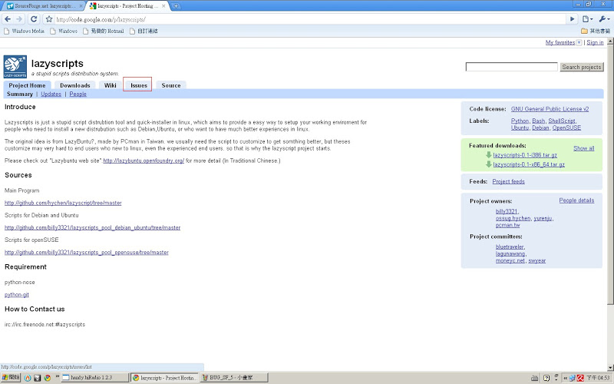The width and height of the screenshot is (614, 384).
Task: Click Show all featured downloads
Action: (584, 148)
